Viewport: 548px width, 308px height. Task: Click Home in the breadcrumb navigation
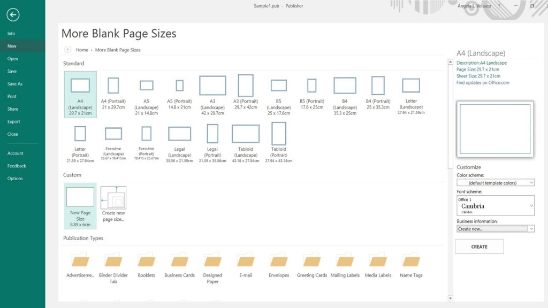(82, 49)
